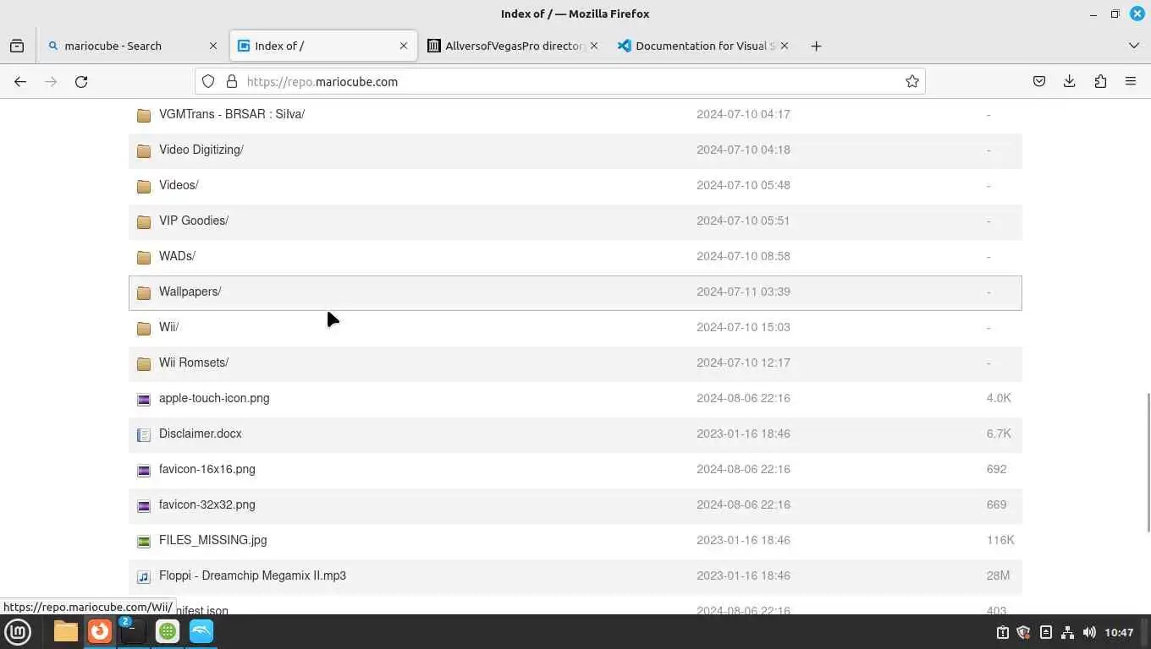1151x649 pixels.
Task: Open the Video Digitizing/ folder link
Action: 201,150
